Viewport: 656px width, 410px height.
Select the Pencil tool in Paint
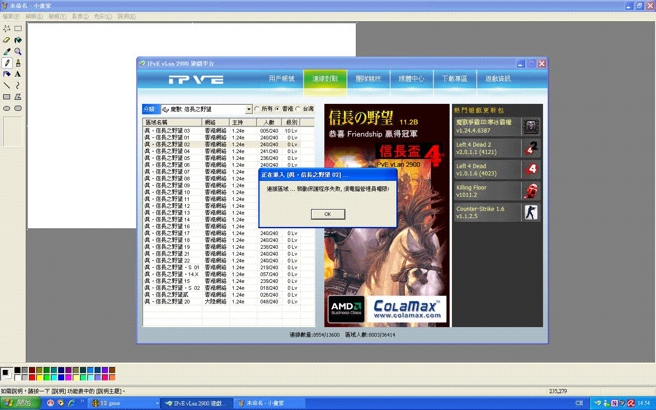click(7, 63)
